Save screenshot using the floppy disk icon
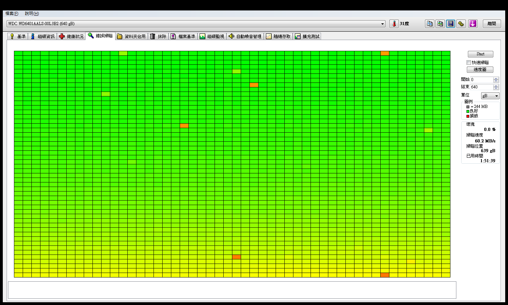 coord(451,24)
